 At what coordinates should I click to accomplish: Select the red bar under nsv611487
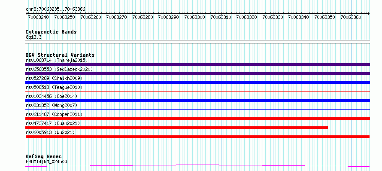197,119
